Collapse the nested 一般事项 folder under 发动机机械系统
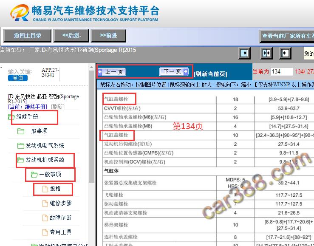The image size is (314, 246). (34, 174)
